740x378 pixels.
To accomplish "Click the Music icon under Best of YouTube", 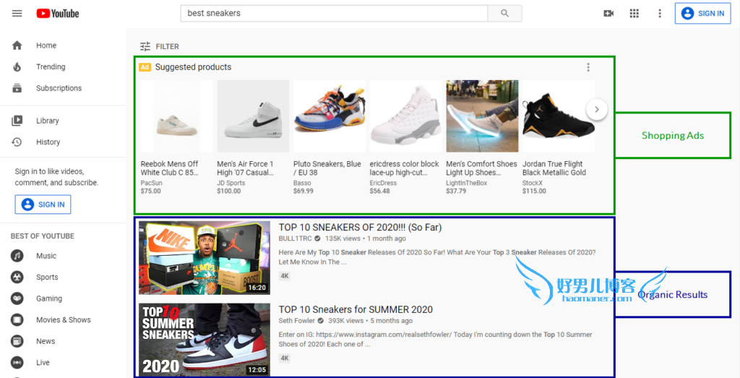I will click(17, 256).
